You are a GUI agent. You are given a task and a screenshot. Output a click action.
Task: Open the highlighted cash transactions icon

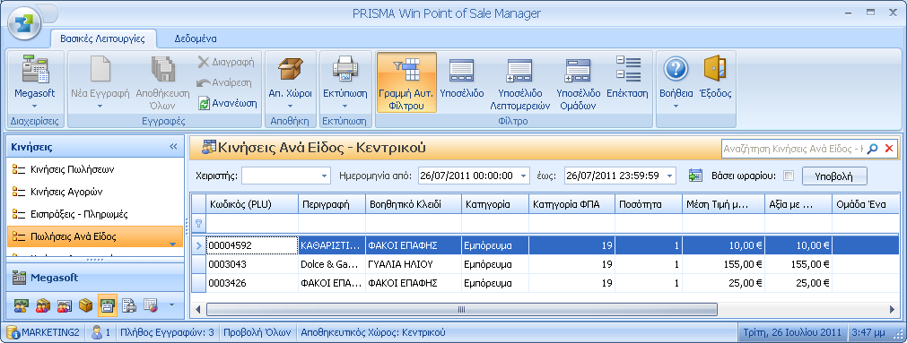point(108,305)
